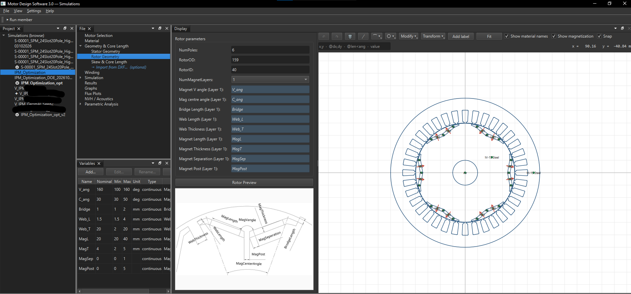The width and height of the screenshot is (631, 294).
Task: Open the Help menu
Action: pyautogui.click(x=50, y=11)
